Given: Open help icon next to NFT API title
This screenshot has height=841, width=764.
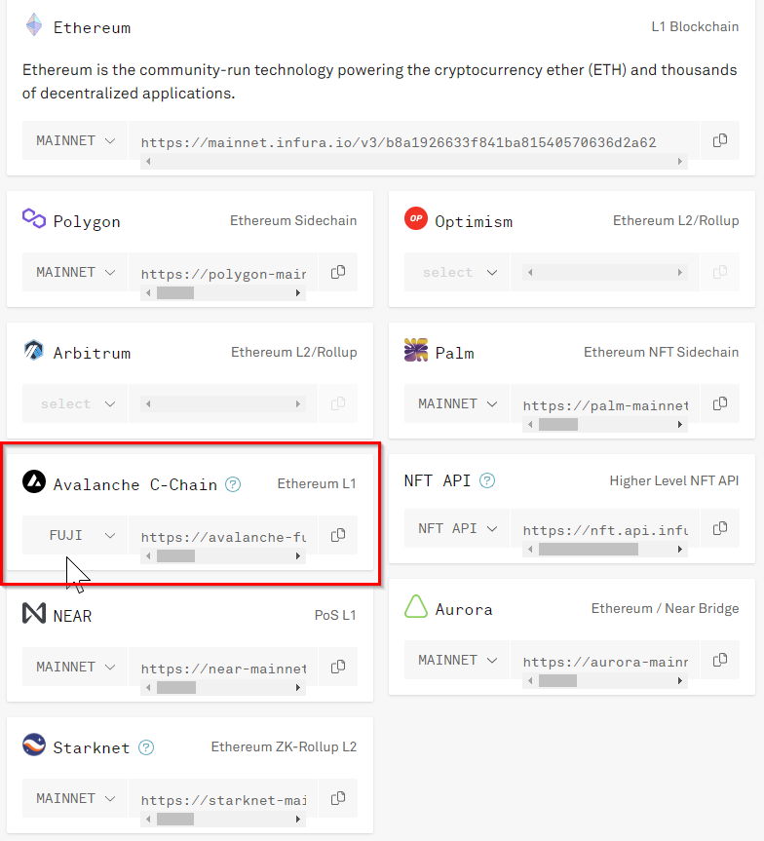Looking at the screenshot, I should pos(487,480).
